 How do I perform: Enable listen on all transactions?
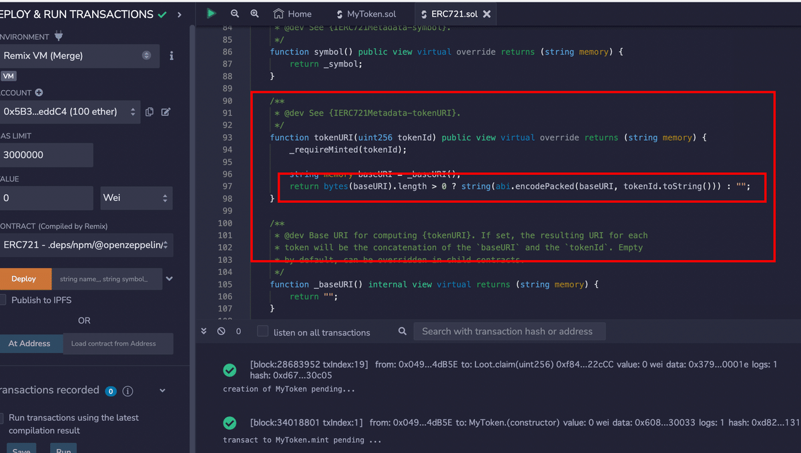pyautogui.click(x=263, y=332)
